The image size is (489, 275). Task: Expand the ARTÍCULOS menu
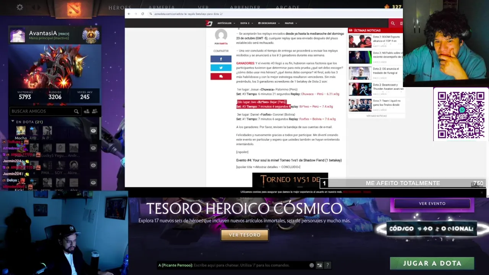pos(226,23)
